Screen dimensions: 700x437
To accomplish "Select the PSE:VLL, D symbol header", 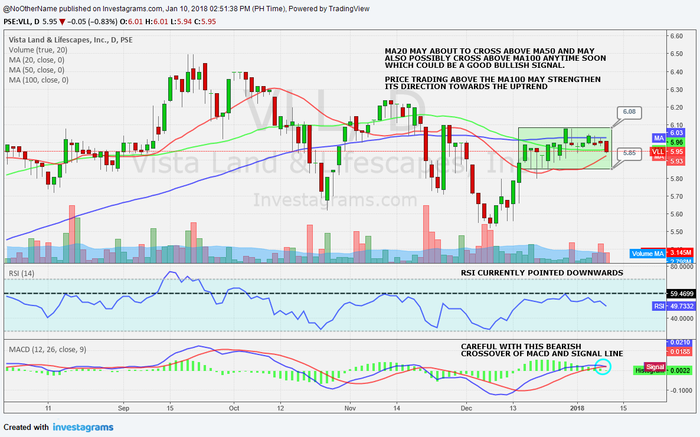I will pyautogui.click(x=21, y=21).
